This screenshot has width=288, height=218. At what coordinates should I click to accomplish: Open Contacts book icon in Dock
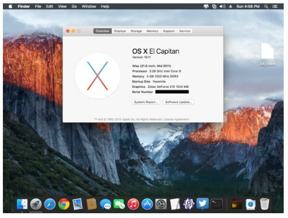[92, 204]
